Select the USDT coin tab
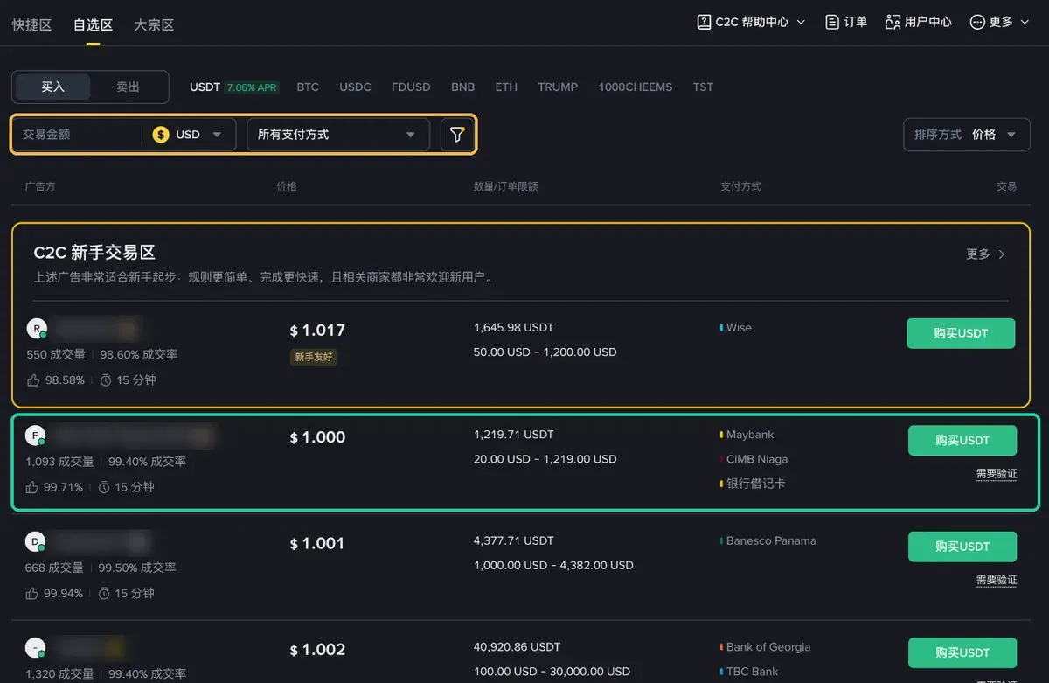Screen dimensions: 1049x683 coord(205,87)
